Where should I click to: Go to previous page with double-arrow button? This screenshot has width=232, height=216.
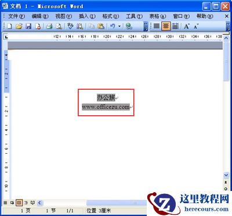click(x=226, y=182)
